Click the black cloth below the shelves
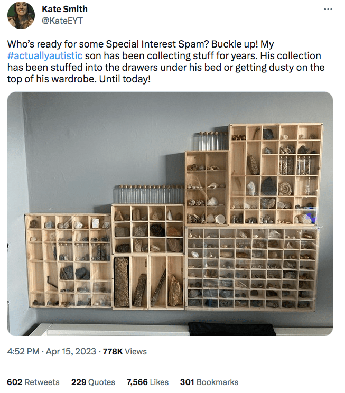The width and height of the screenshot is (345, 393). [232, 328]
